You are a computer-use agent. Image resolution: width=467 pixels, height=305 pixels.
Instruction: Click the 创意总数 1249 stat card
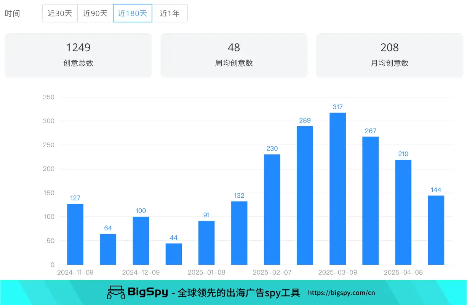tap(78, 55)
